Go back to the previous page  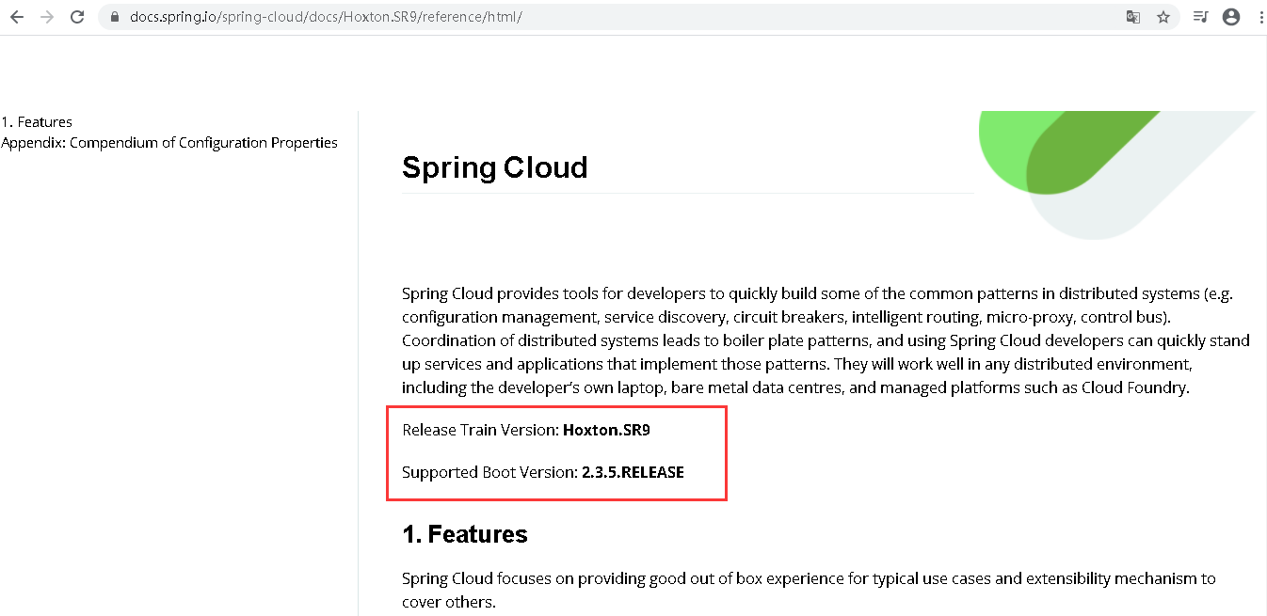point(16,16)
